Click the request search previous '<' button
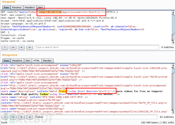Screen dimensions: 175x125 [13, 47]
